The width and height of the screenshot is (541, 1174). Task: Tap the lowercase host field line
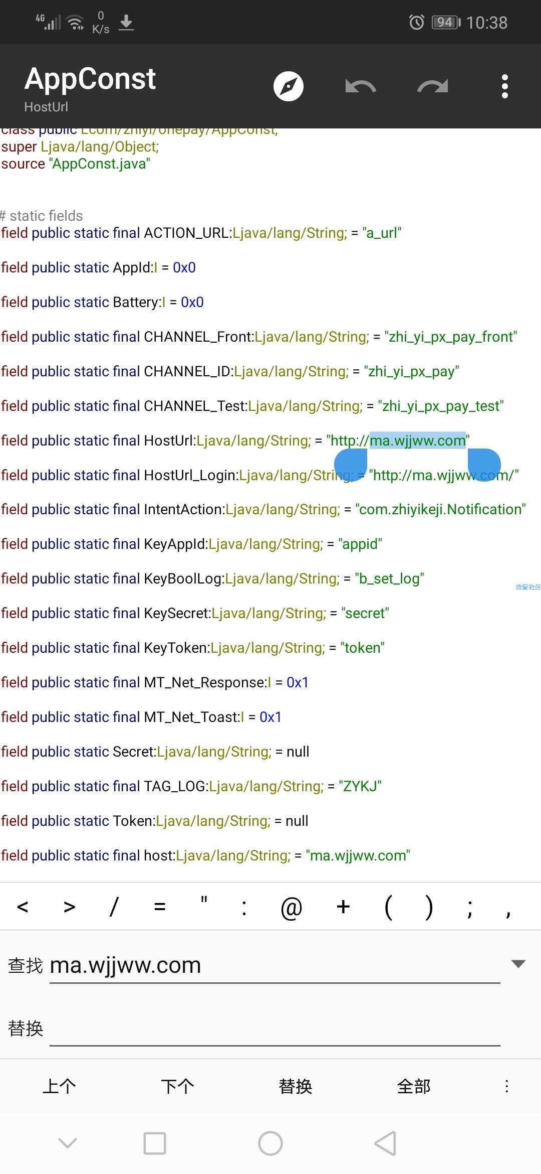205,855
